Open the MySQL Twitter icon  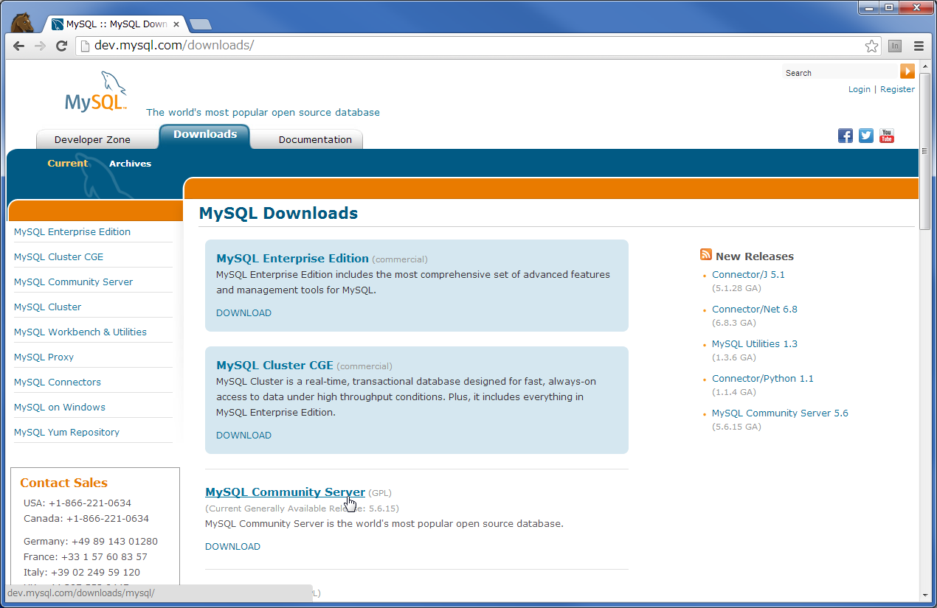pyautogui.click(x=866, y=136)
